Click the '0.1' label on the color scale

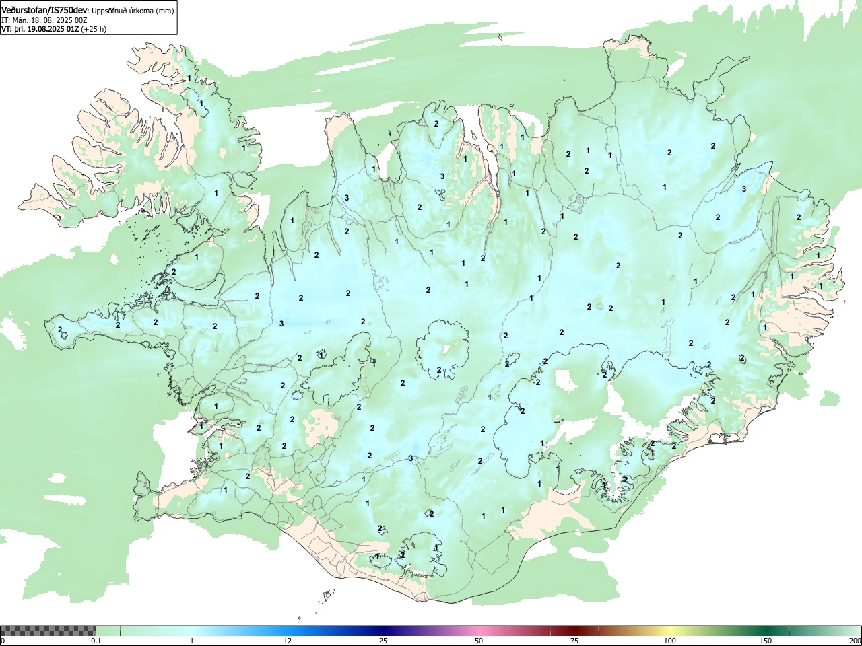[96, 641]
